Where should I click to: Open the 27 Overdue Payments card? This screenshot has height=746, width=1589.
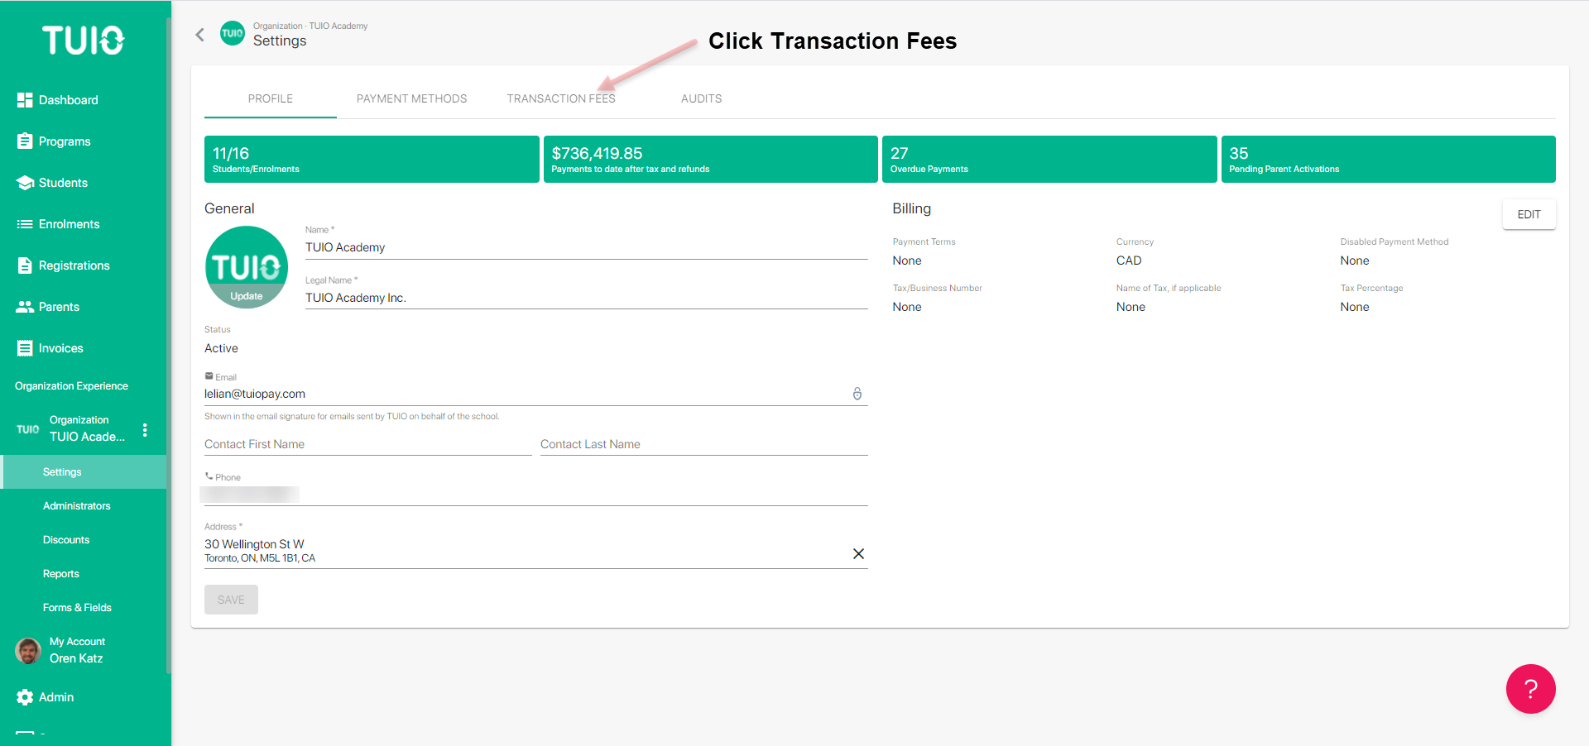1049,159
